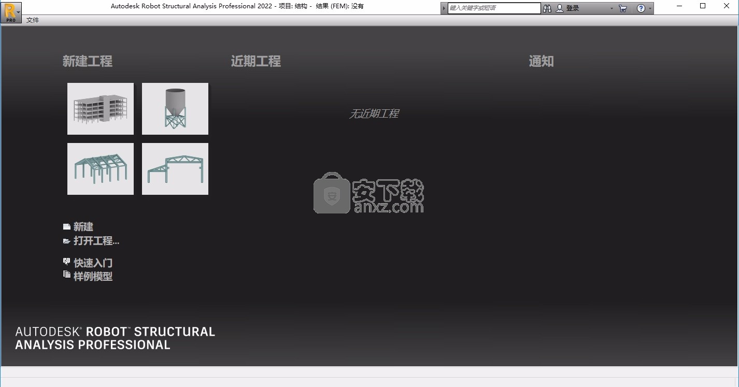Click the help question mark icon
This screenshot has width=739, height=387.
coord(641,8)
